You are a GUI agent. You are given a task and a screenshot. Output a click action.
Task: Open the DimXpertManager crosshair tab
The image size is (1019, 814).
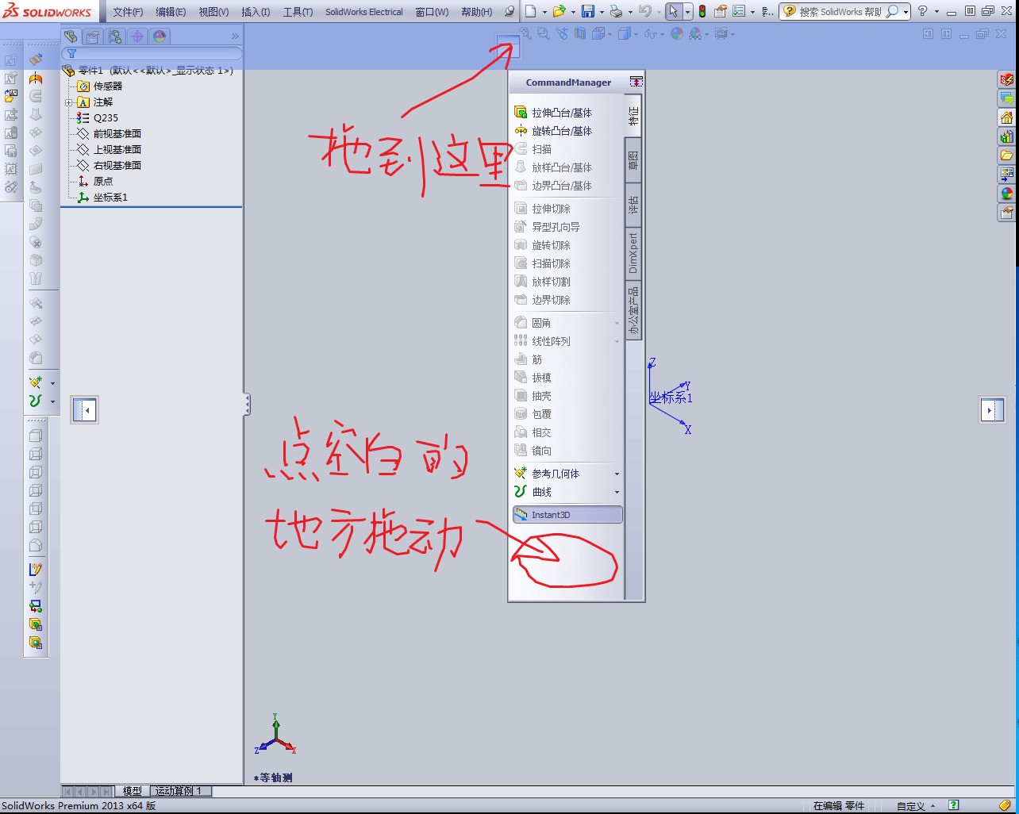pyautogui.click(x=137, y=36)
